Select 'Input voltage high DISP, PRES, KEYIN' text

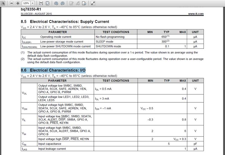pyautogui.click(x=64, y=139)
